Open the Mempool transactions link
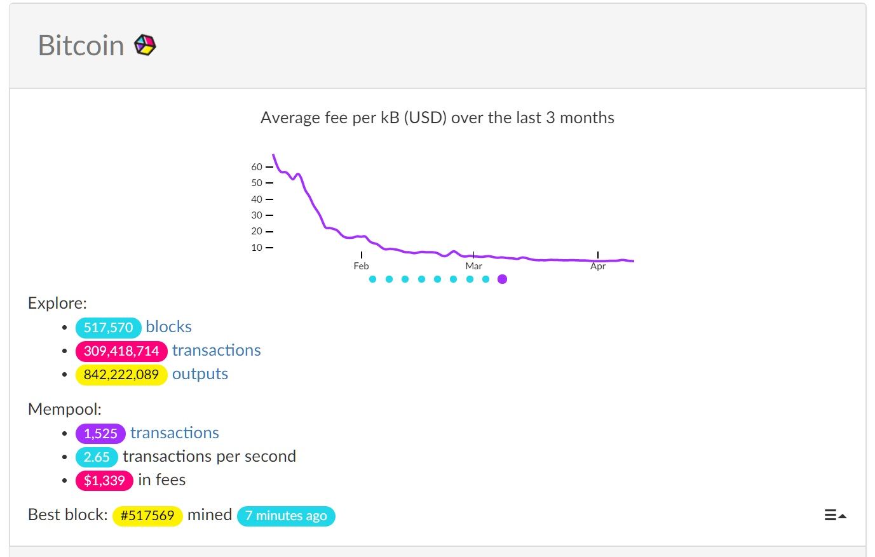875x557 pixels. click(175, 433)
